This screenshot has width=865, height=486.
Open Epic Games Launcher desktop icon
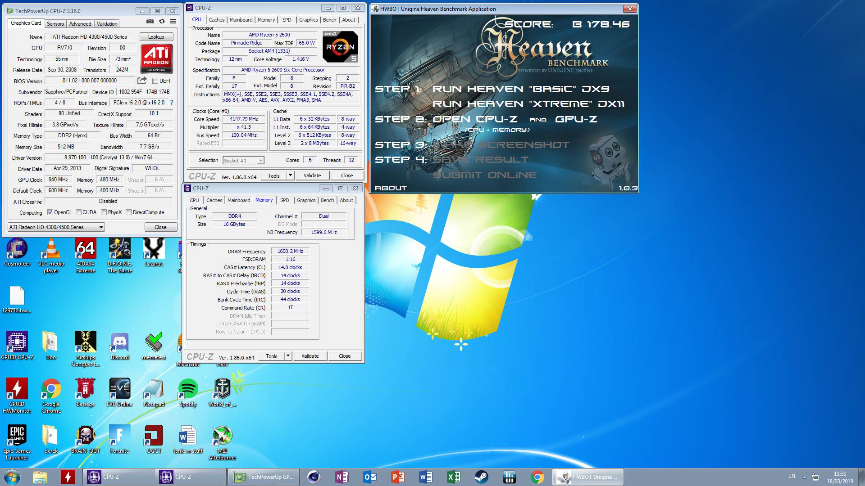point(17,443)
